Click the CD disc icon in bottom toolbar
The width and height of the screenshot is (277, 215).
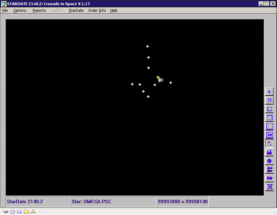pos(12,212)
